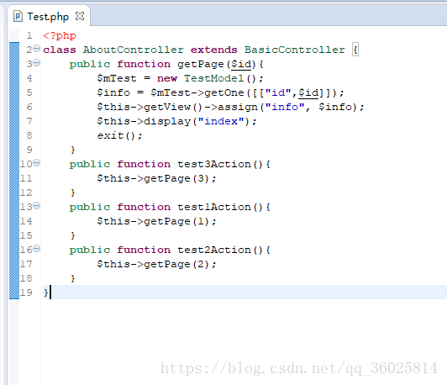Collapse the test1Action function fold on line 13
Image resolution: width=447 pixels, height=385 pixels.
point(36,206)
